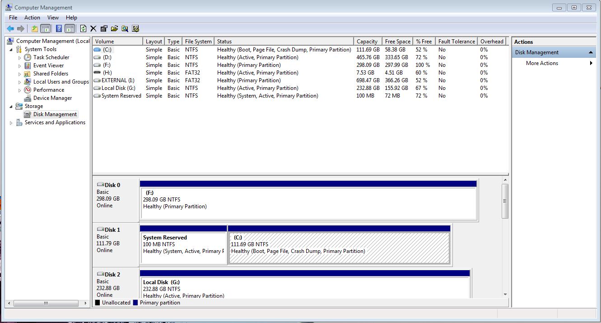Select the (D:) volume row icon
The width and height of the screenshot is (601, 323).
[x=97, y=57]
